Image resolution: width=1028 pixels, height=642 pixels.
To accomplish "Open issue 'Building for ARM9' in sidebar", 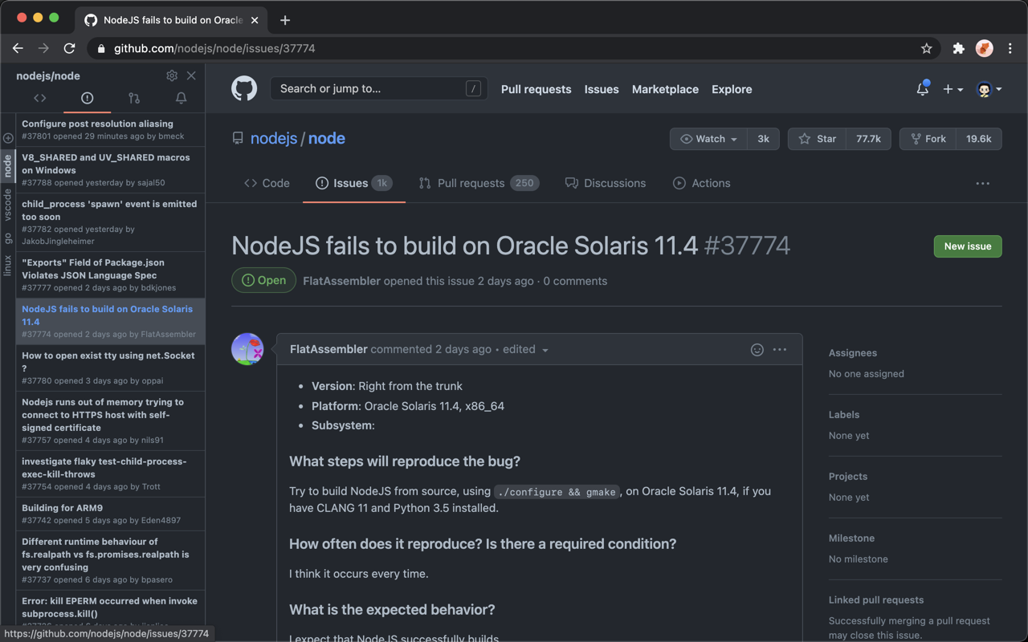I will coord(111,514).
